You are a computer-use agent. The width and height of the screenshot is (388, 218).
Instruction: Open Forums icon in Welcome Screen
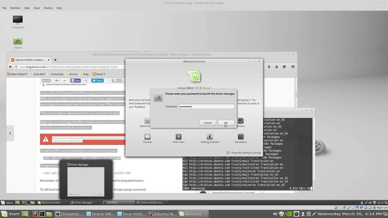point(147,139)
